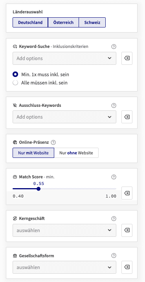
Task: Expand the Keyword-Suche dropdown chevron
Action: pos(110,58)
